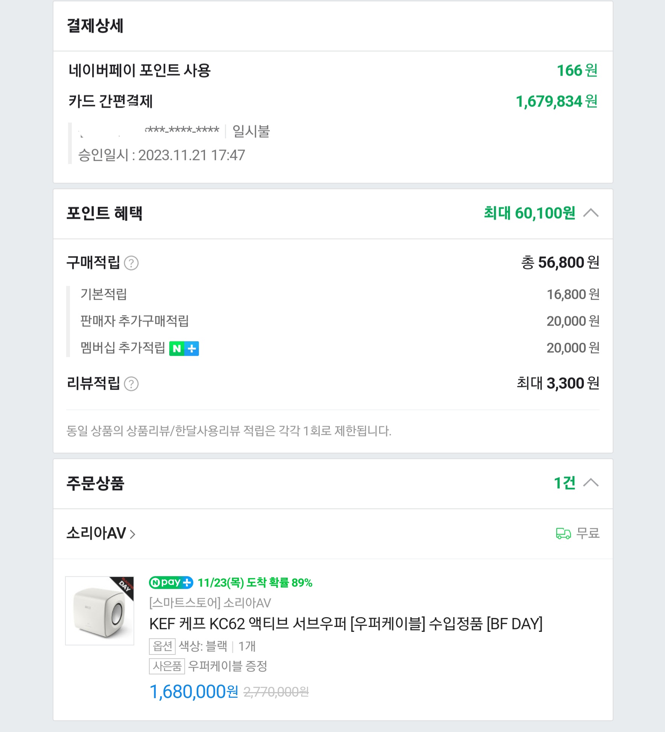Click the 1건 order count label
The width and height of the screenshot is (665, 732).
(x=564, y=483)
